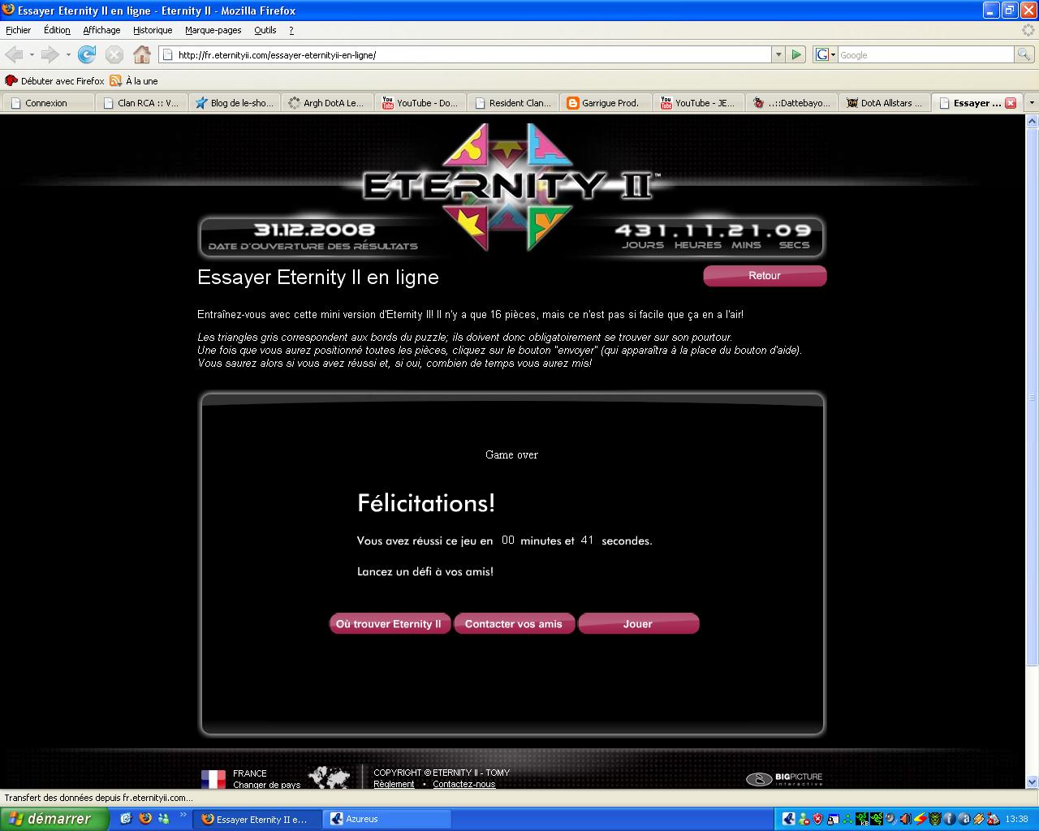1039x831 pixels.
Task: Open the Fichier menu
Action: (18, 30)
